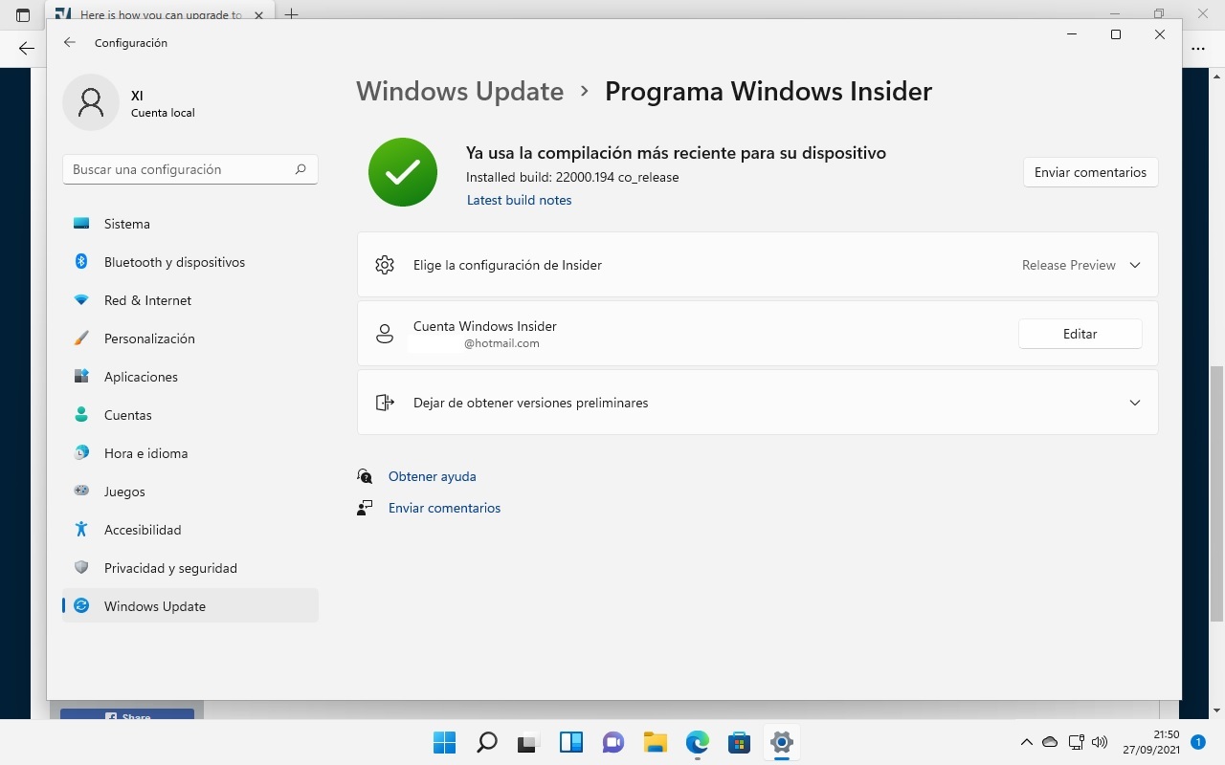Select Privacidad y seguridad in sidebar
The height and width of the screenshot is (765, 1225).
tap(170, 568)
